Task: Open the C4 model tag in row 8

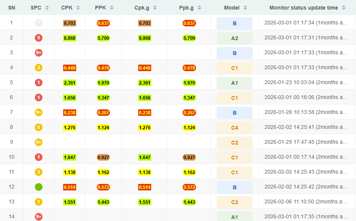Action: (234, 128)
